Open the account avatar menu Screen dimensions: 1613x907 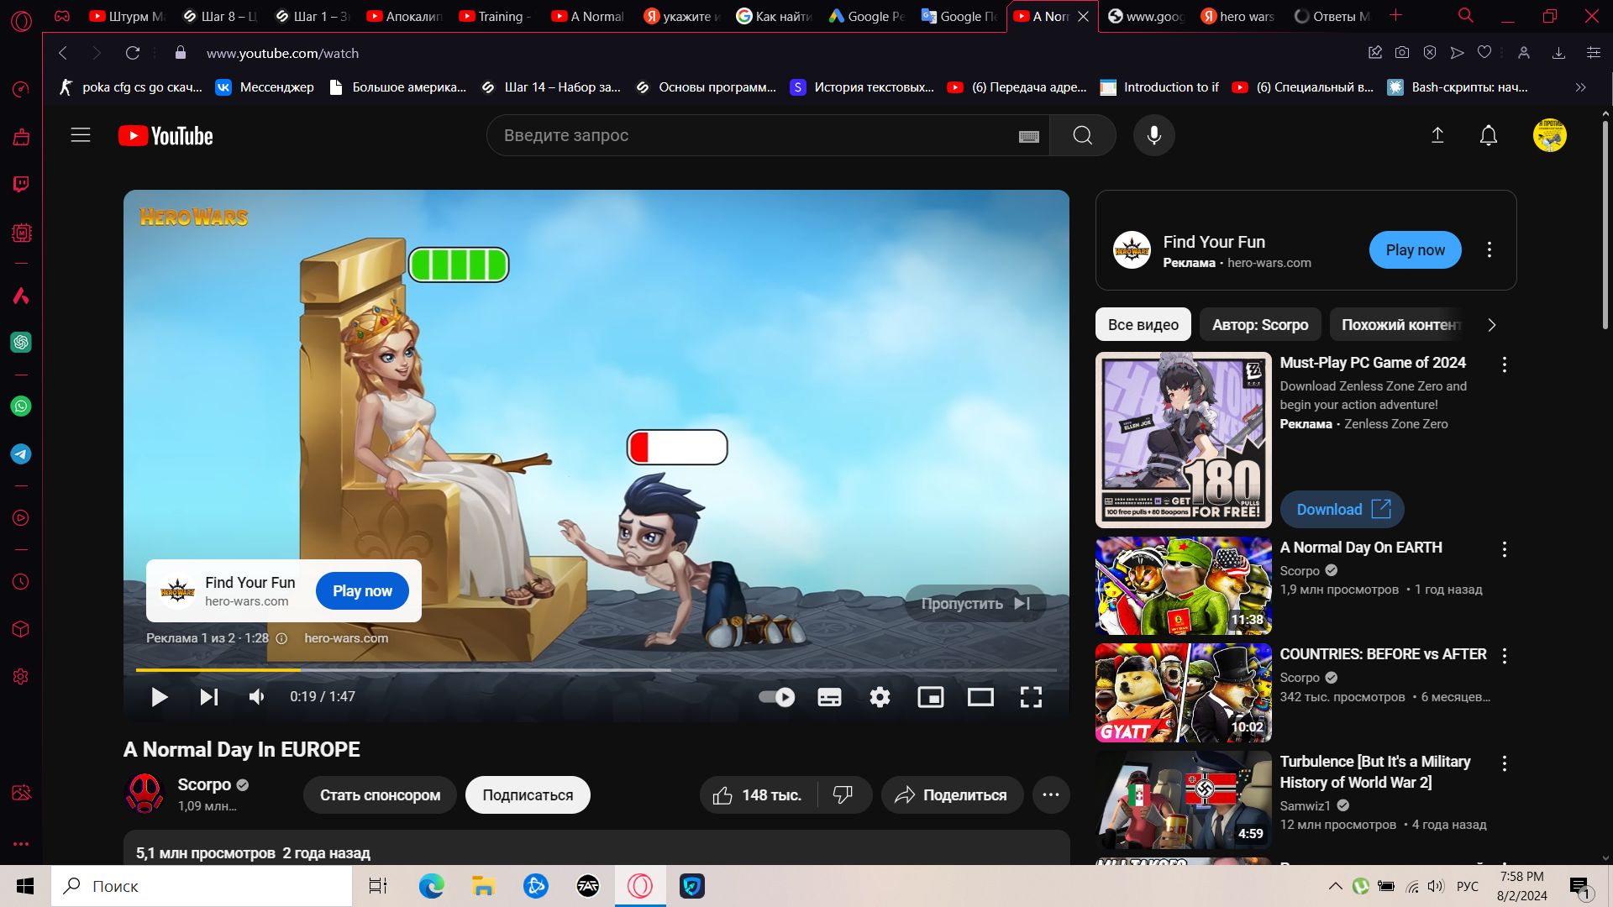coord(1549,135)
